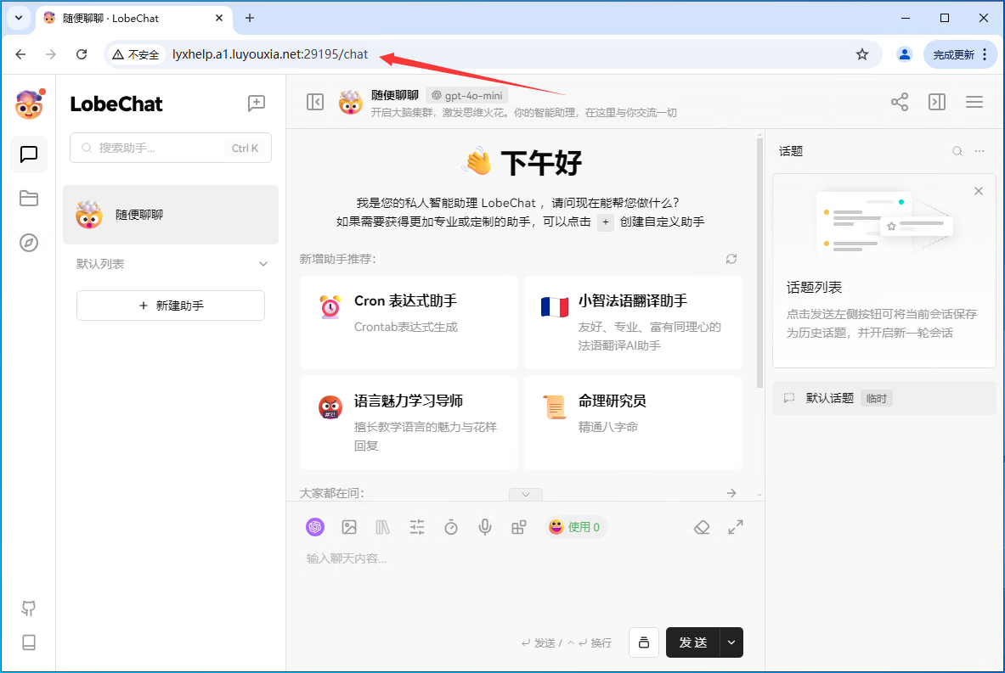Viewport: 1005px width, 673px height.
Task: Open the 小智法语翻译助手 card
Action: [x=633, y=322]
